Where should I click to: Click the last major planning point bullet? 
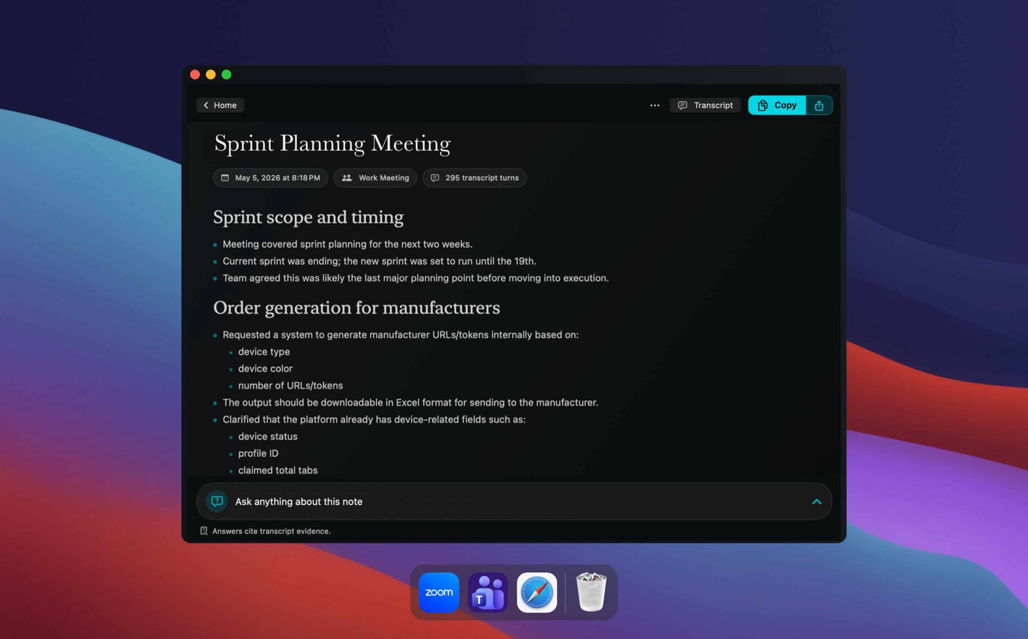[x=415, y=278]
